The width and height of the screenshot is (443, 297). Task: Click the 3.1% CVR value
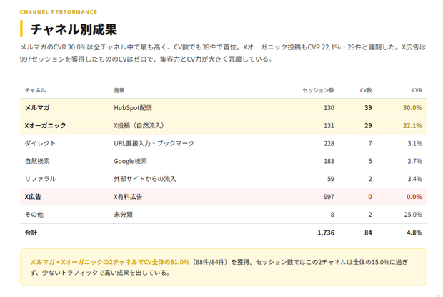coord(414,143)
